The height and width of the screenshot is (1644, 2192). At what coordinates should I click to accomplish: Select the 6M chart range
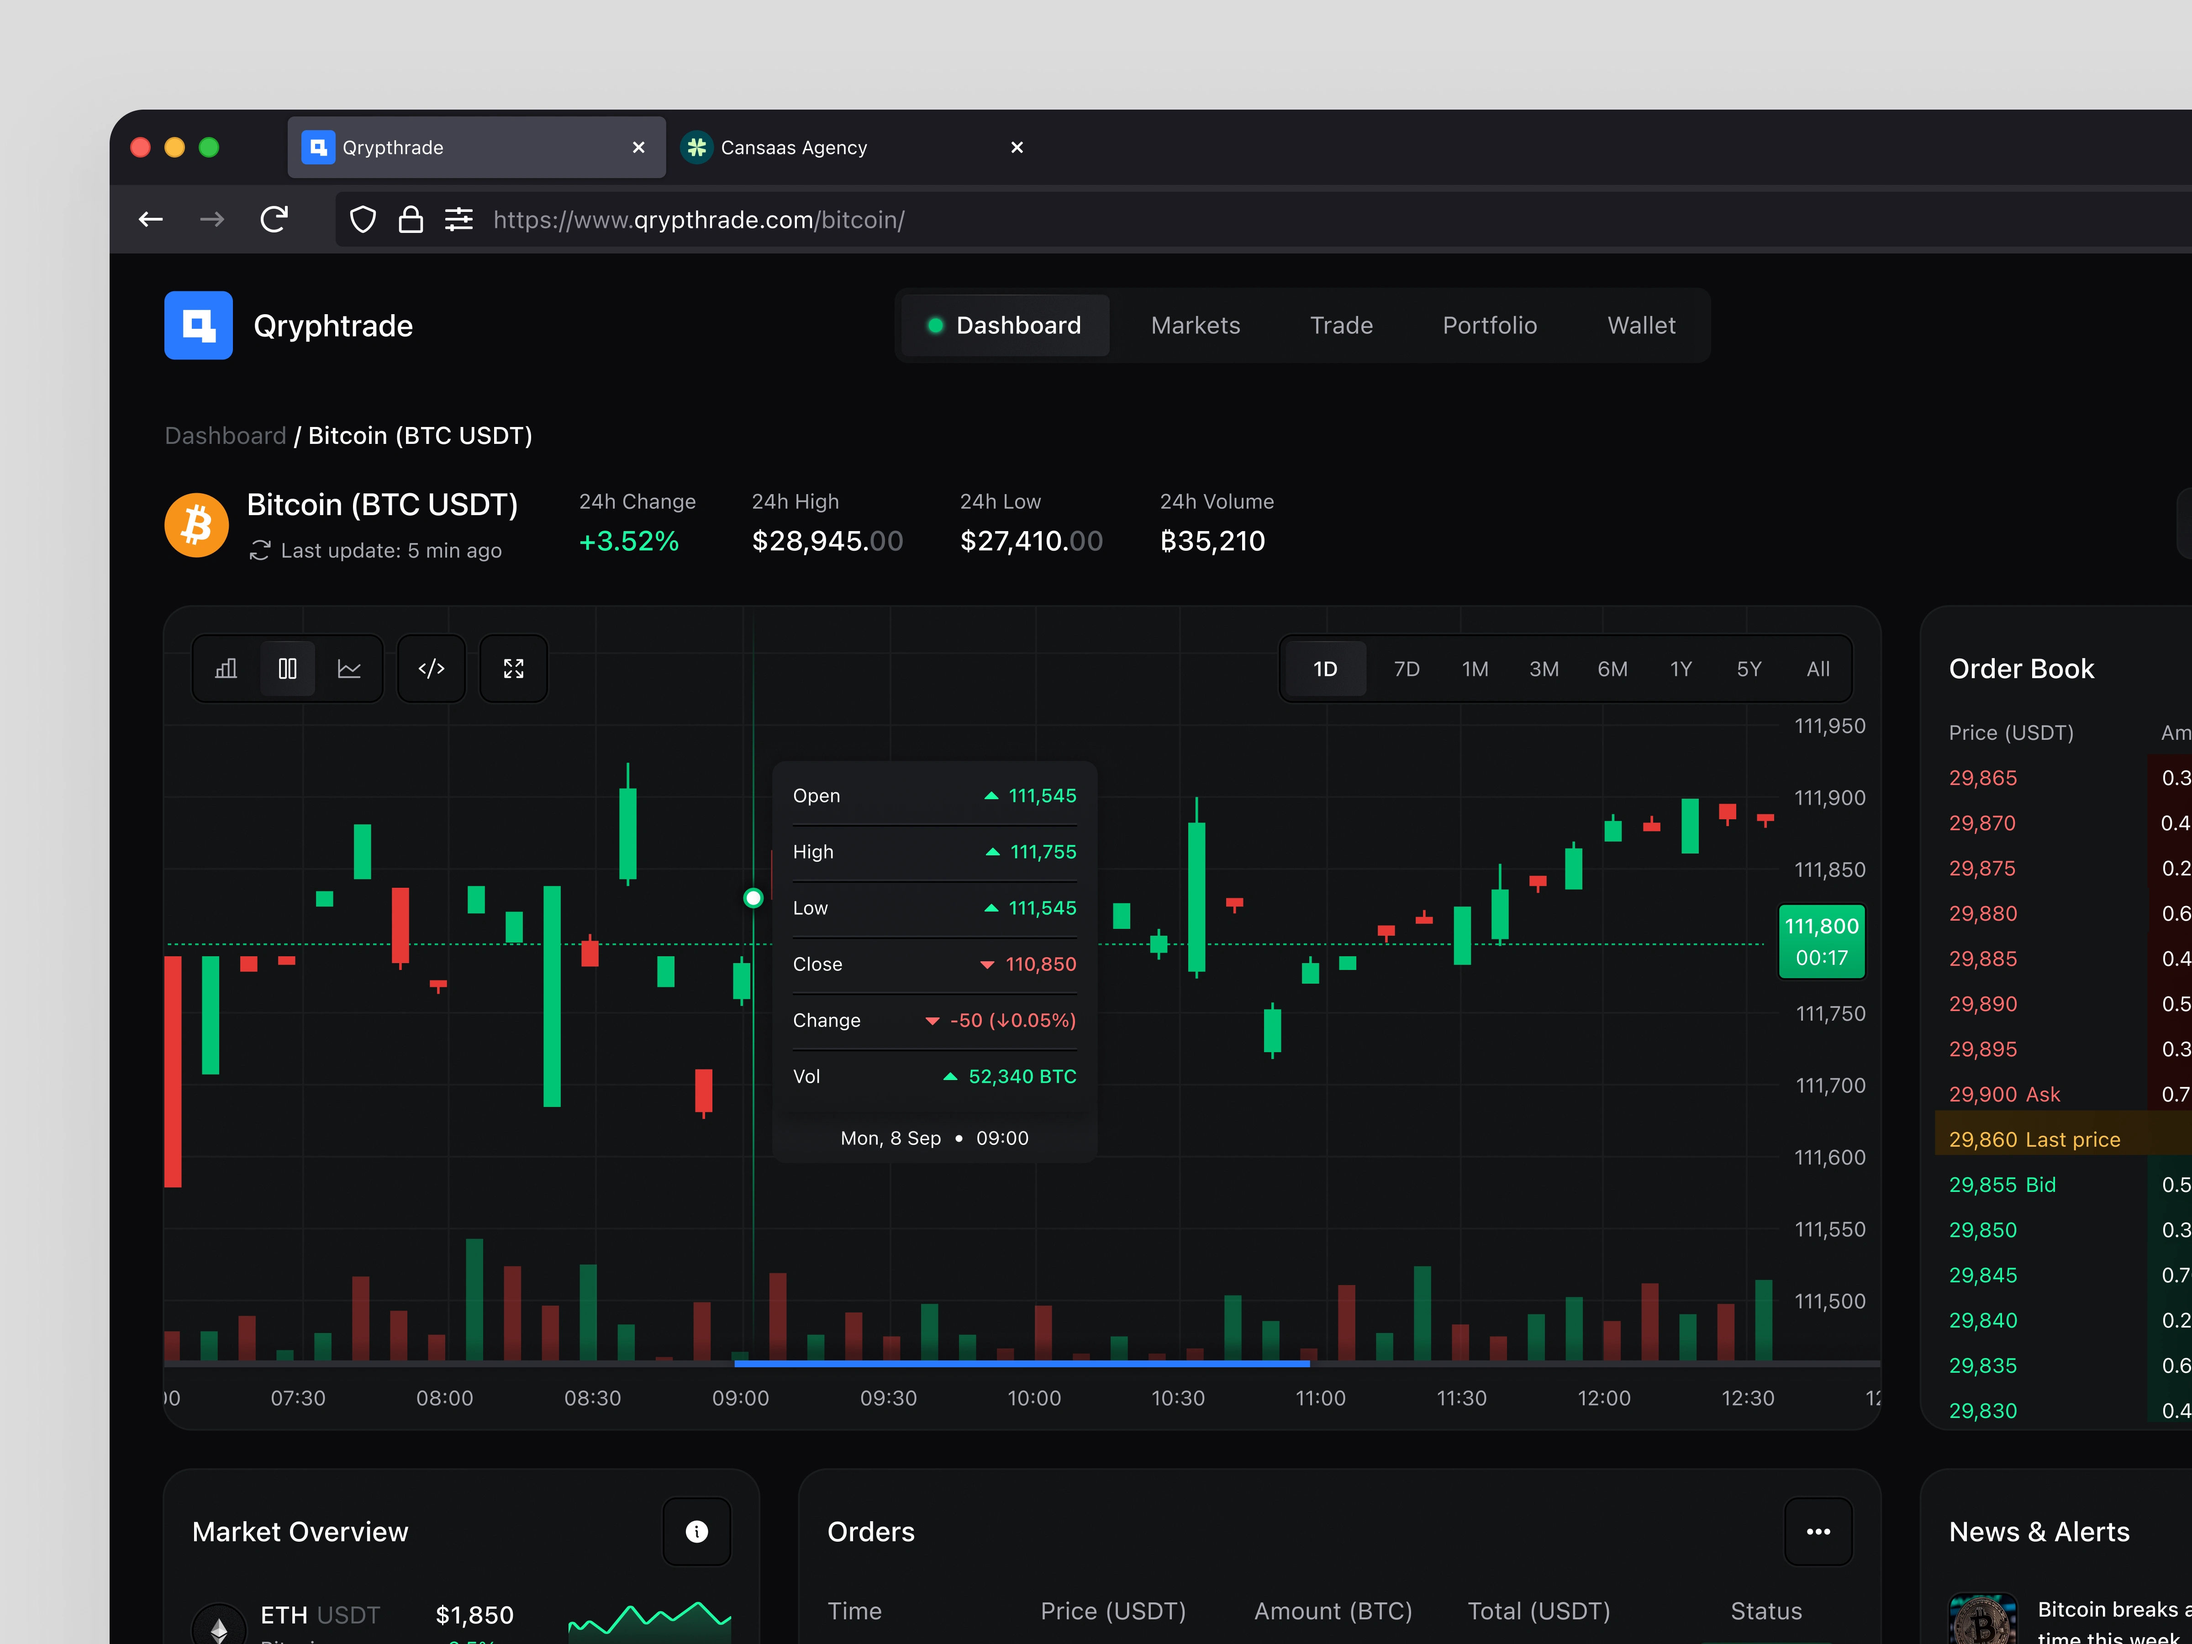1612,669
